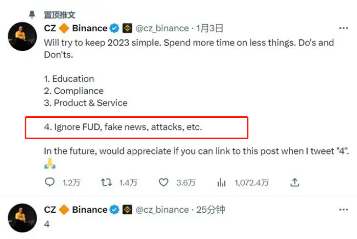Click the verified badge on second tweet
Image resolution: width=357 pixels, height=239 pixels.
[x=114, y=209]
